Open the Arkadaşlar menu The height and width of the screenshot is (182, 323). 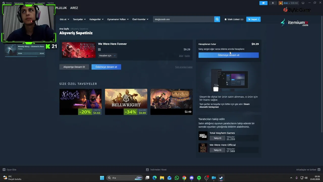[x=30, y=3]
